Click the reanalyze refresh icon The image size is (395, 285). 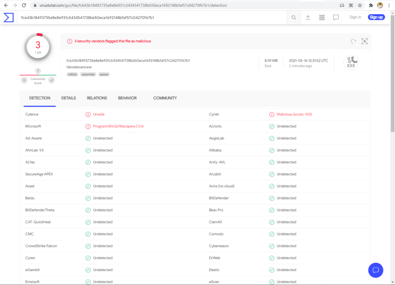(353, 41)
